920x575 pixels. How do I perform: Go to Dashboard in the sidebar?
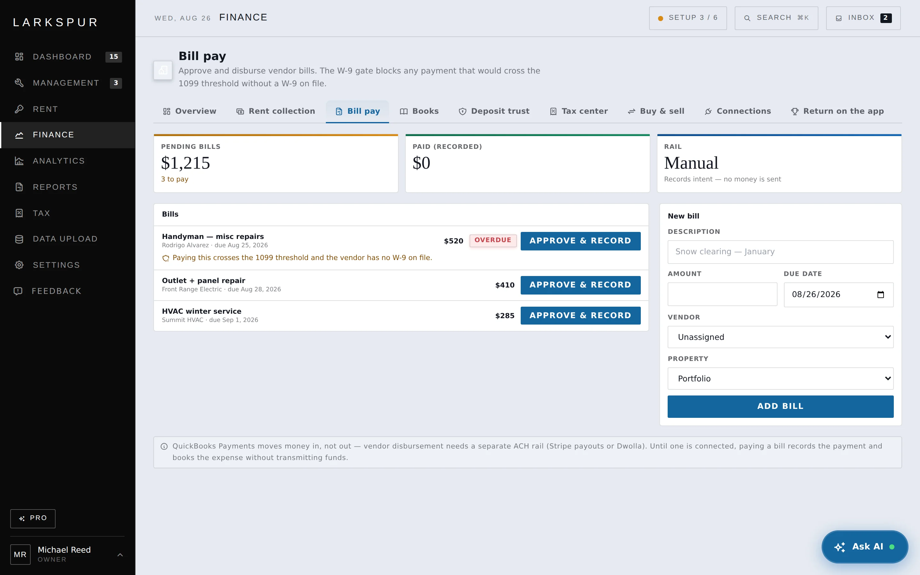pyautogui.click(x=68, y=57)
